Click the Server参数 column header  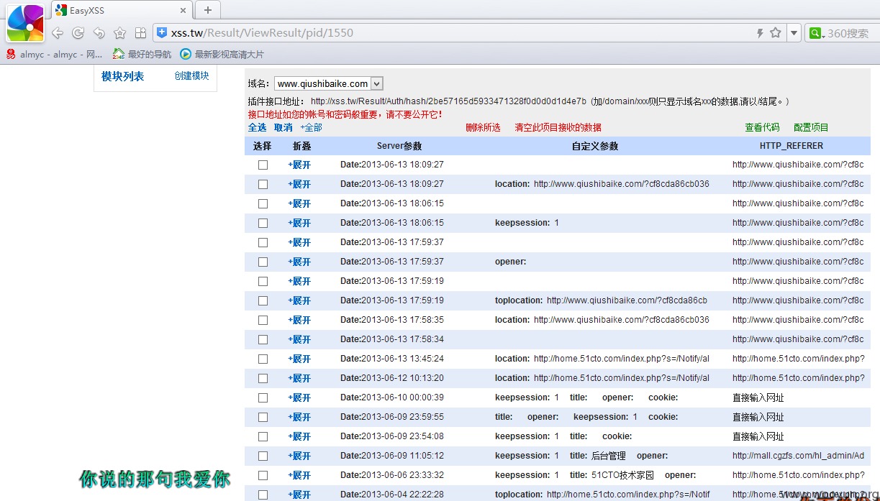(x=399, y=146)
